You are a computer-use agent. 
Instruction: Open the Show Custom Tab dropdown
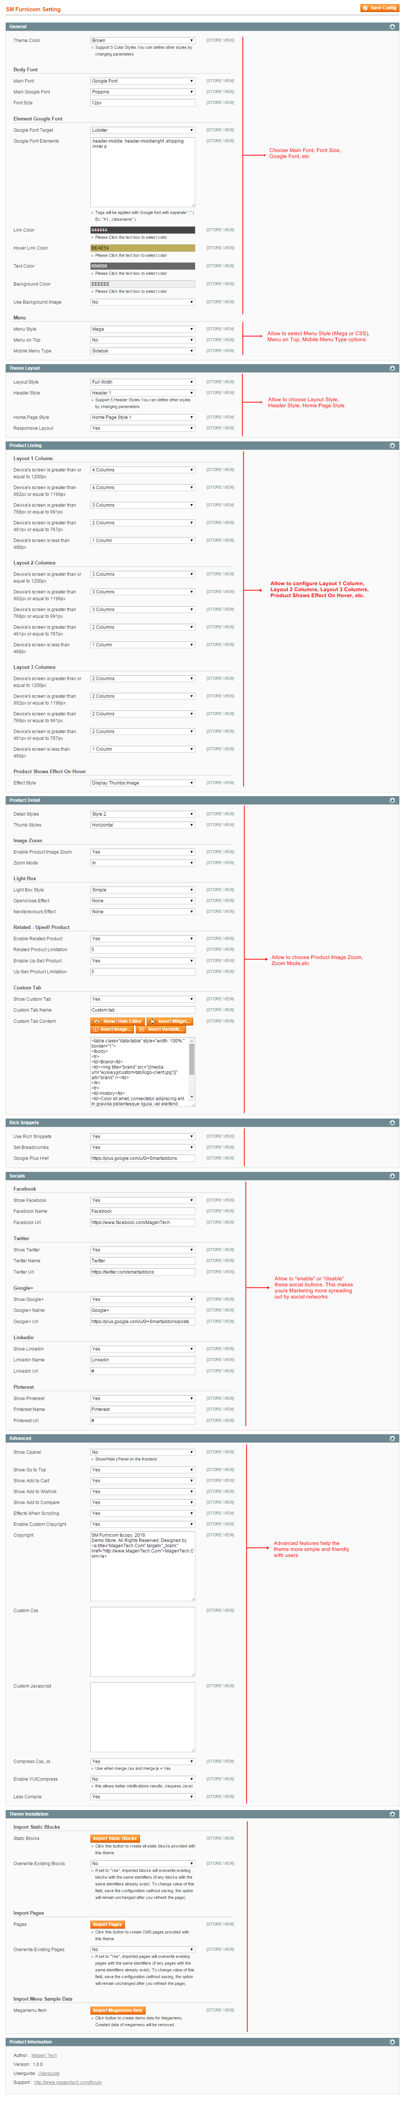[142, 999]
